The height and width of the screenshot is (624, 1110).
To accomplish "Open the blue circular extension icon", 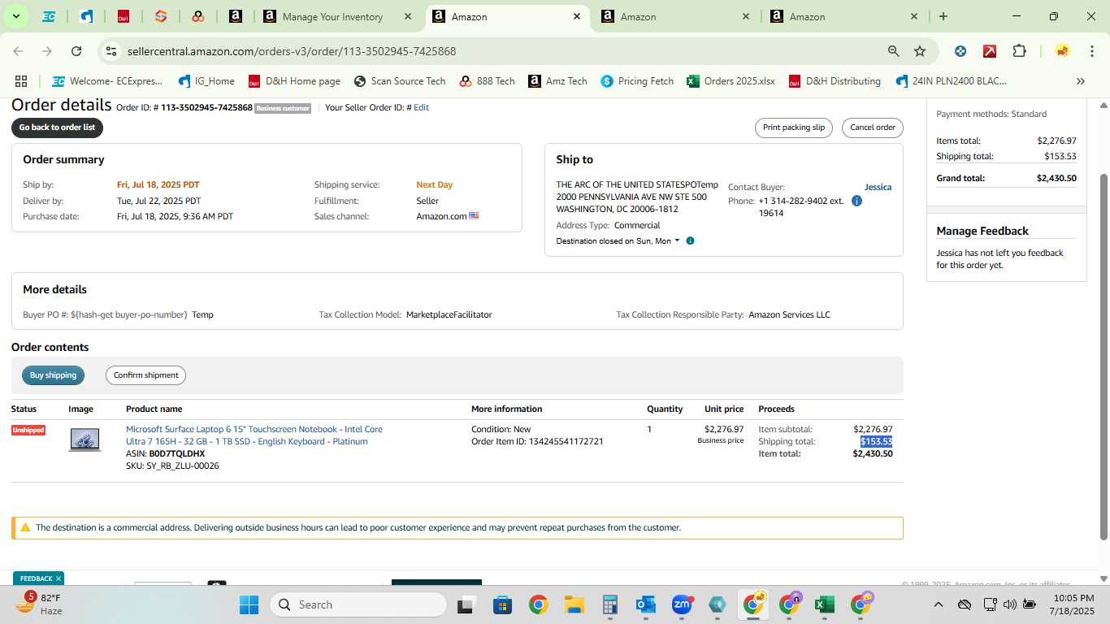I will pos(960,51).
